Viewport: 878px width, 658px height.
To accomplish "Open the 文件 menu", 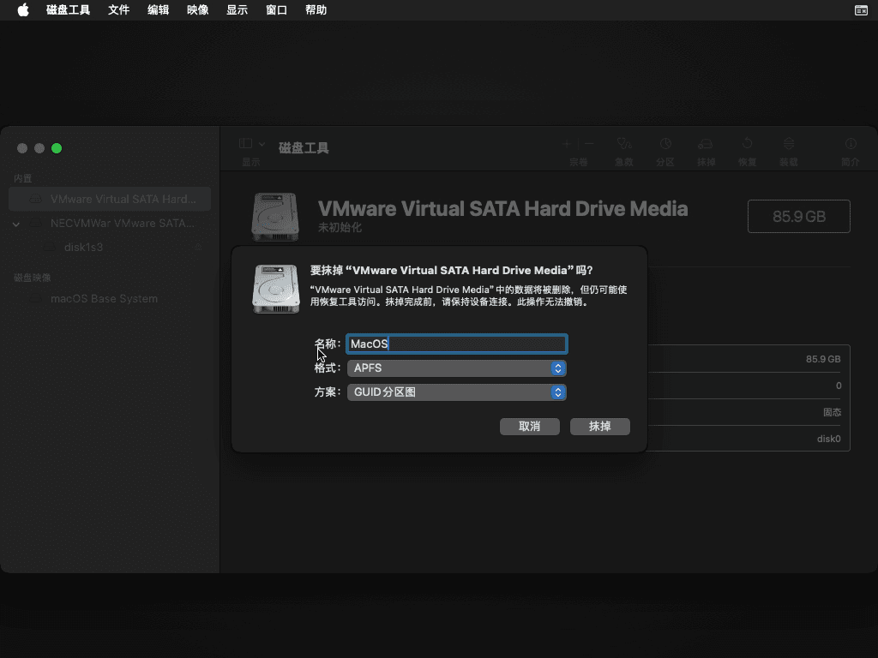I will click(118, 10).
